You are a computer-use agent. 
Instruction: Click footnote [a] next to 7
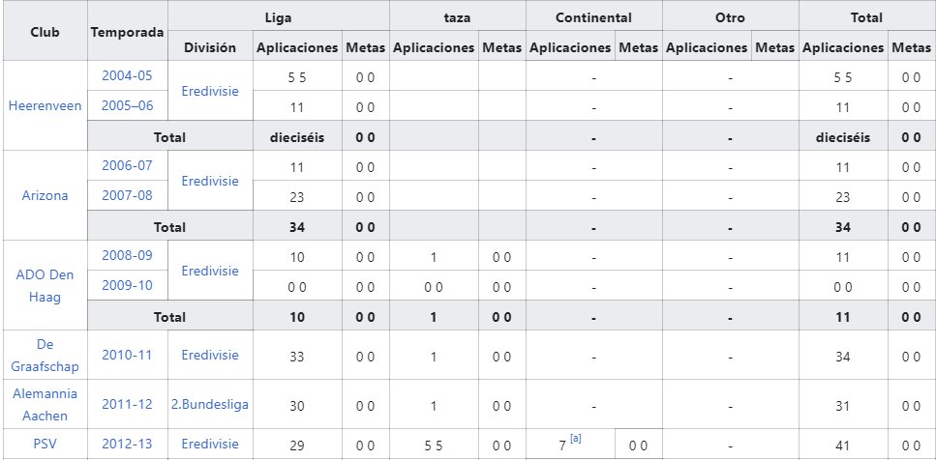[x=576, y=439]
